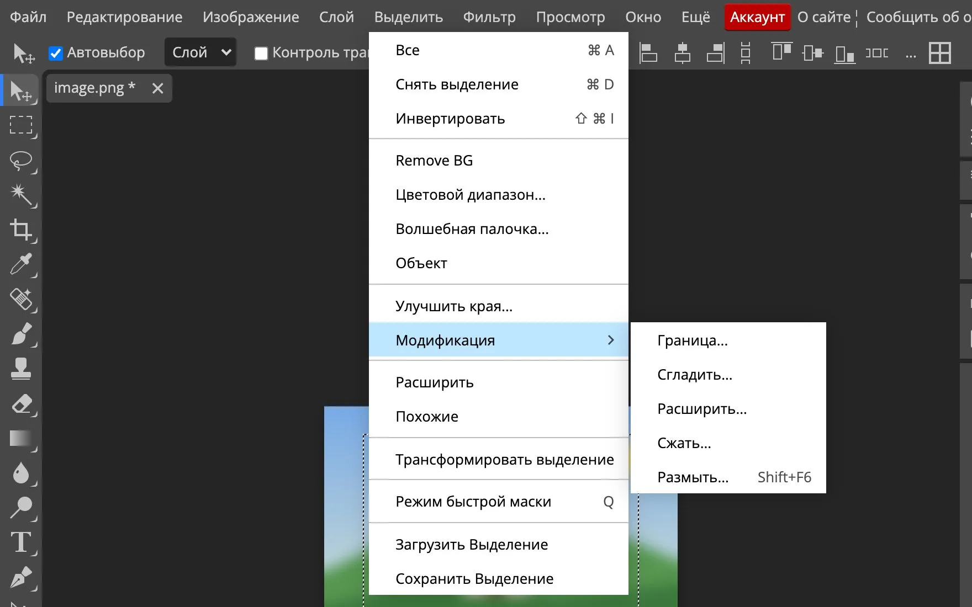Select the Clone Stamp tool
972x607 pixels.
[x=21, y=369]
